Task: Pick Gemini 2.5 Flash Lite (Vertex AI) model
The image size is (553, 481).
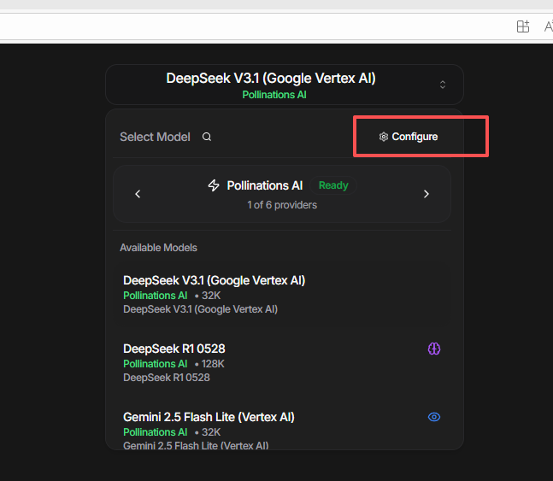Action: tap(209, 417)
